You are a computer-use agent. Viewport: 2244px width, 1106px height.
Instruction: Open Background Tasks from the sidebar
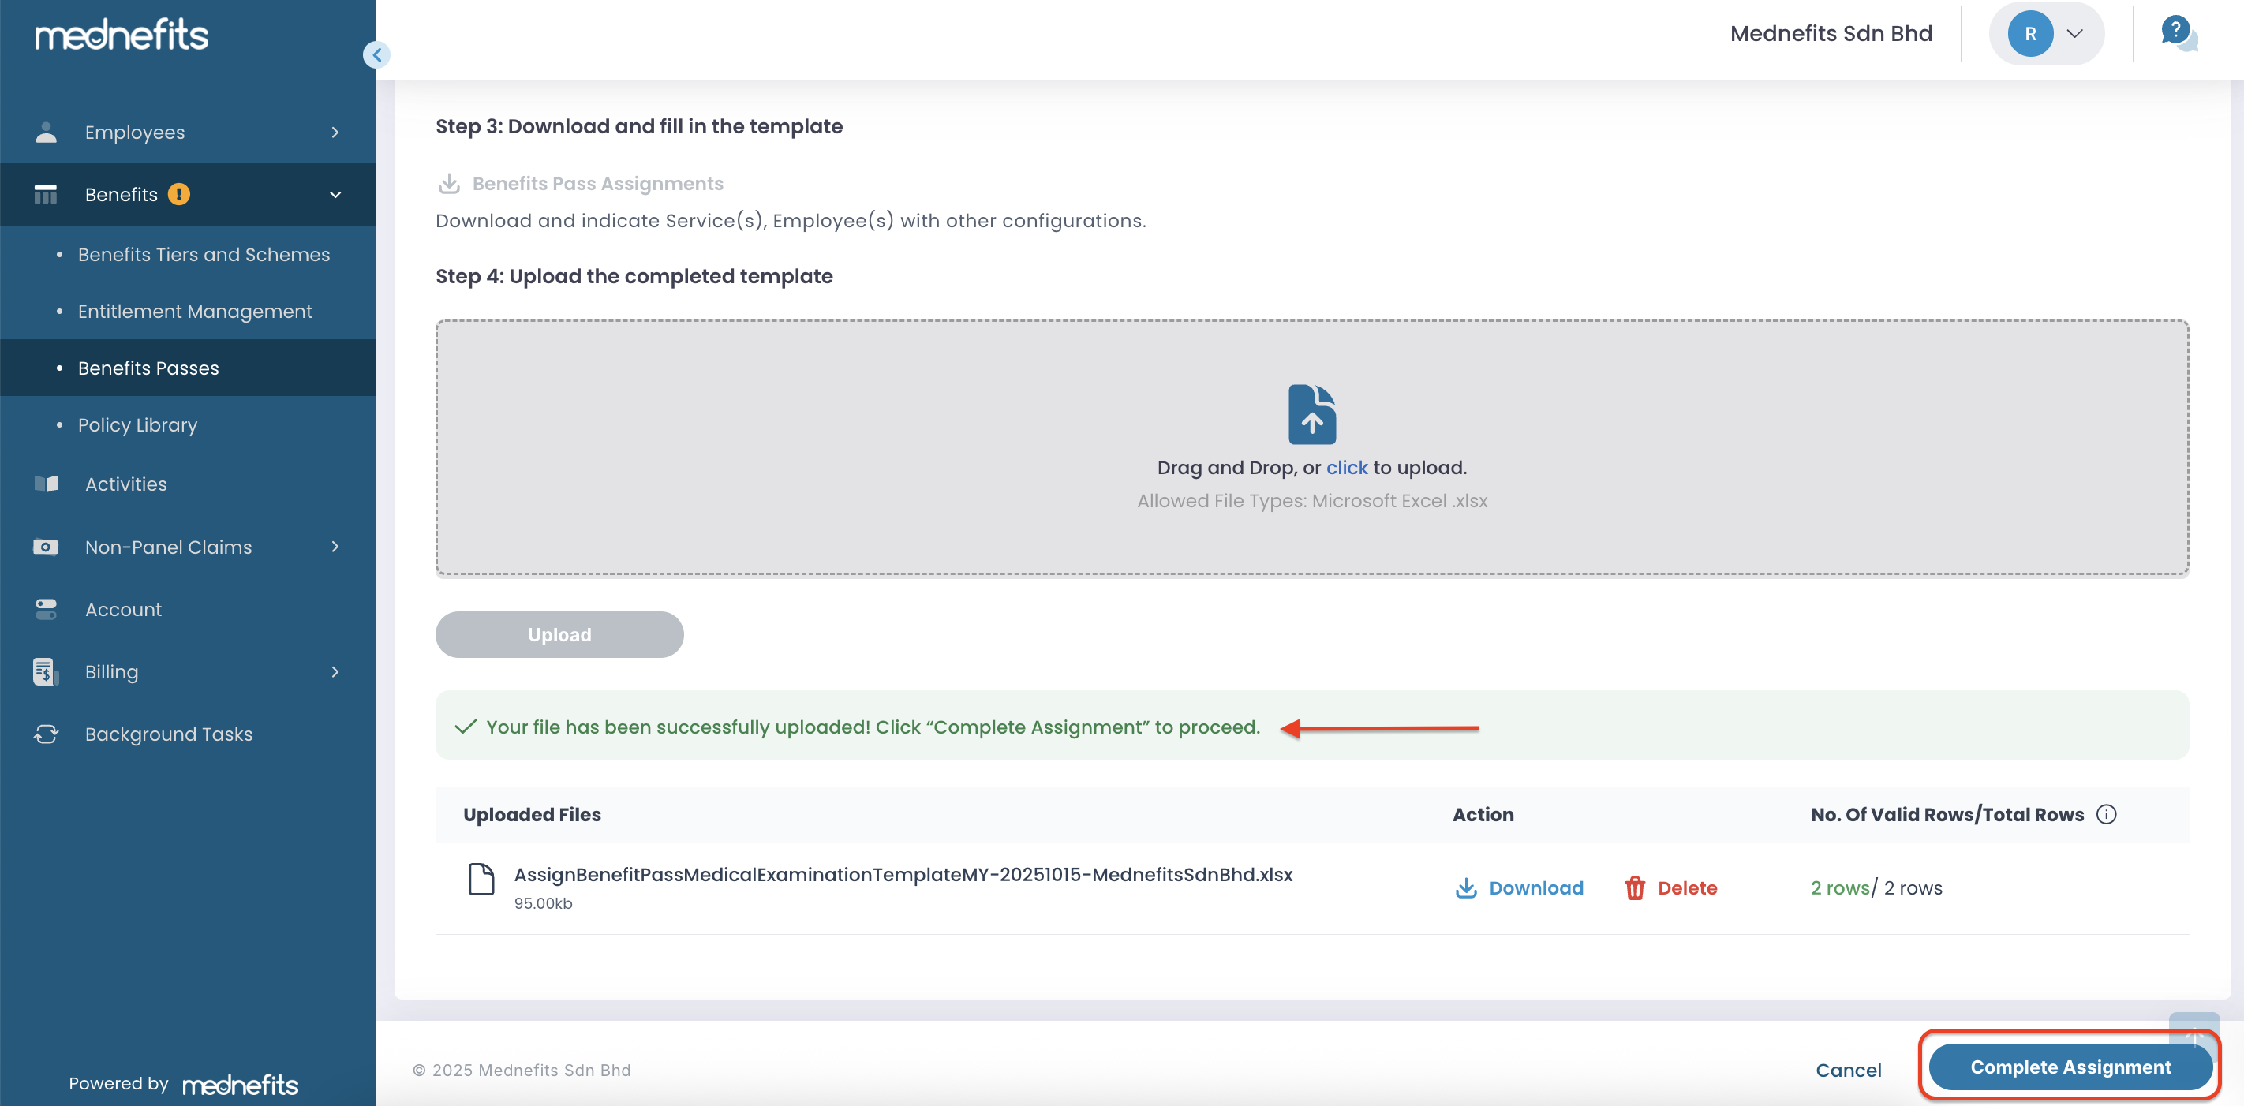click(x=169, y=734)
